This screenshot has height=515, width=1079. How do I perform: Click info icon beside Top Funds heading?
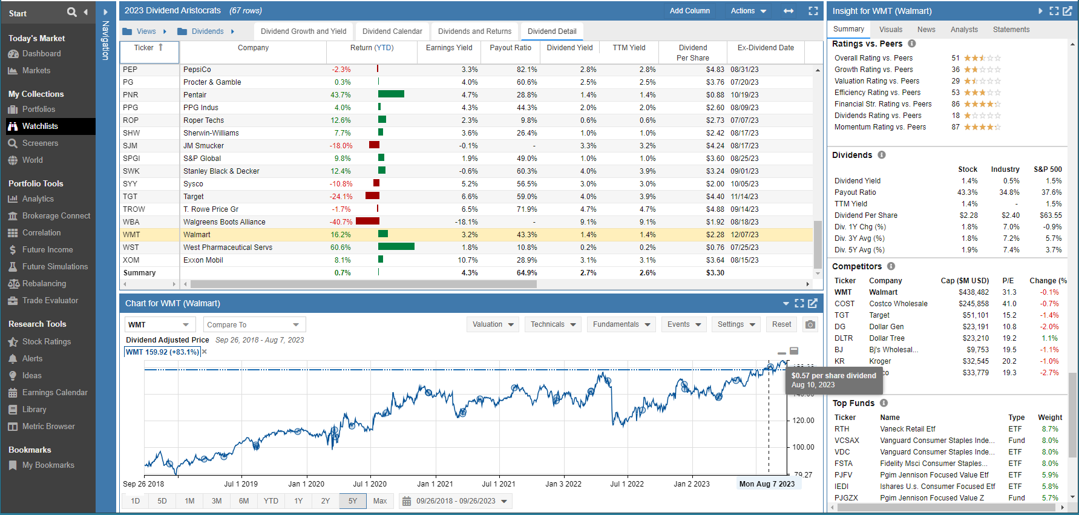click(x=884, y=403)
